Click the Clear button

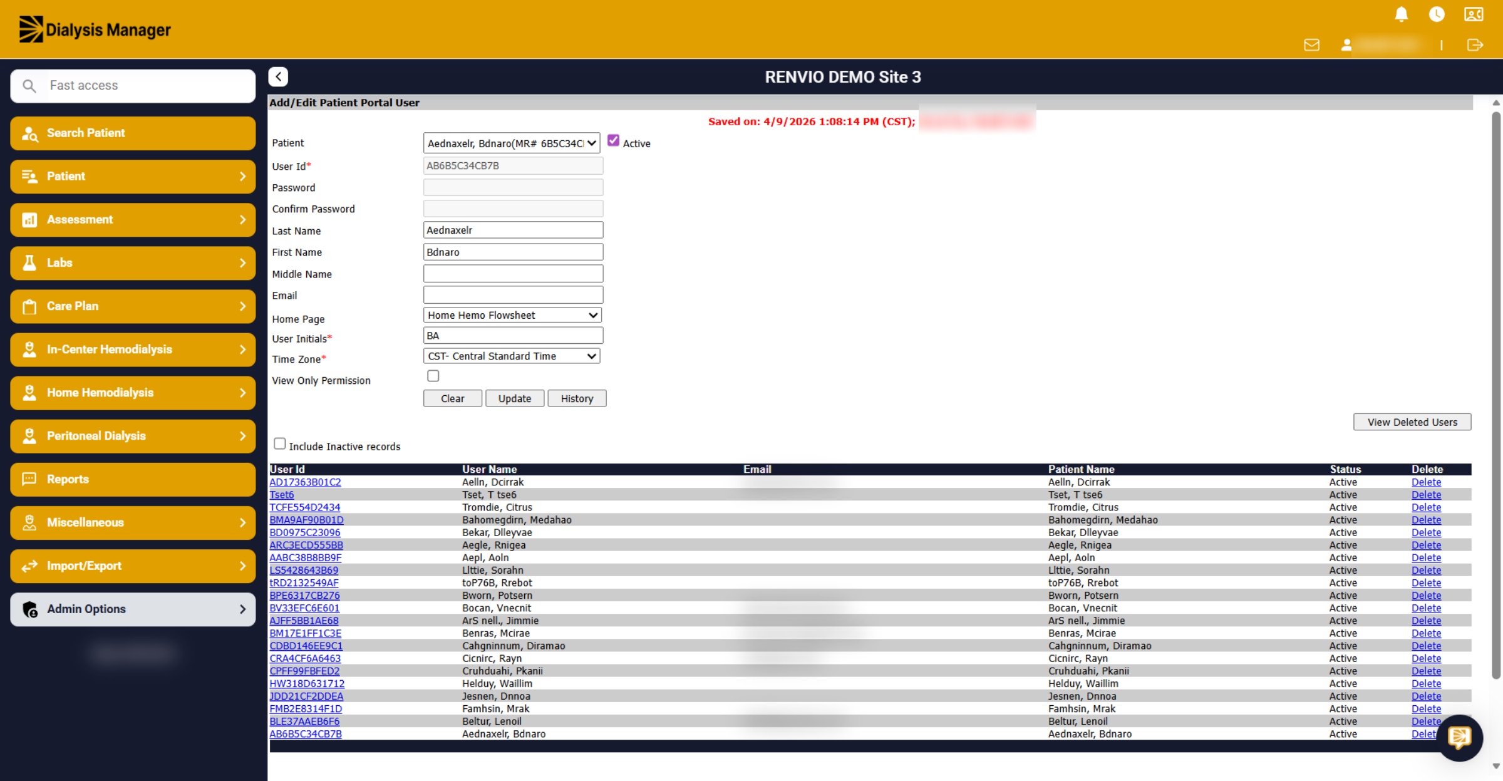click(453, 398)
